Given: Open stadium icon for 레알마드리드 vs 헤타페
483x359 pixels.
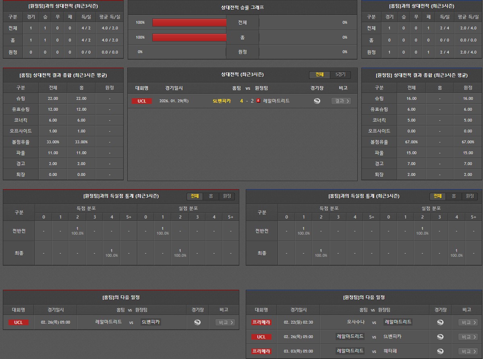Looking at the screenshot, I should [x=440, y=351].
